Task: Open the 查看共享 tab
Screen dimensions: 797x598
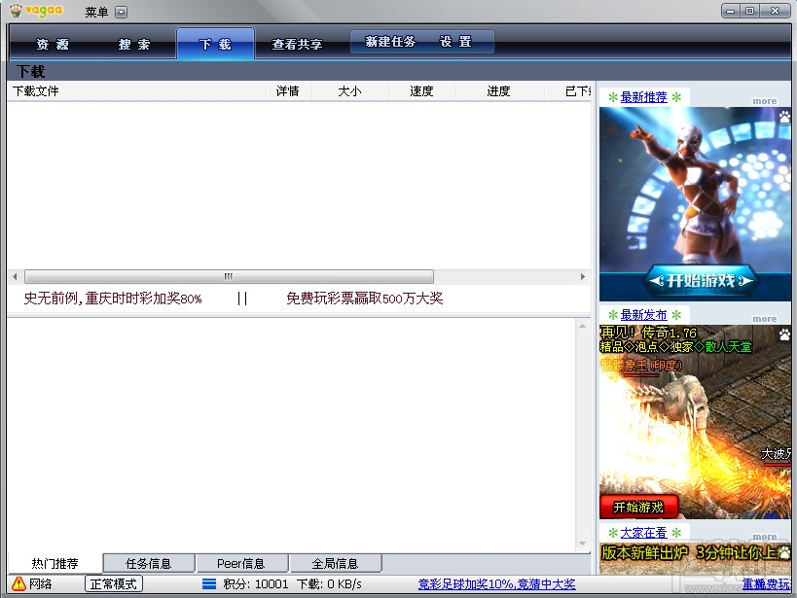Action: coord(297,44)
